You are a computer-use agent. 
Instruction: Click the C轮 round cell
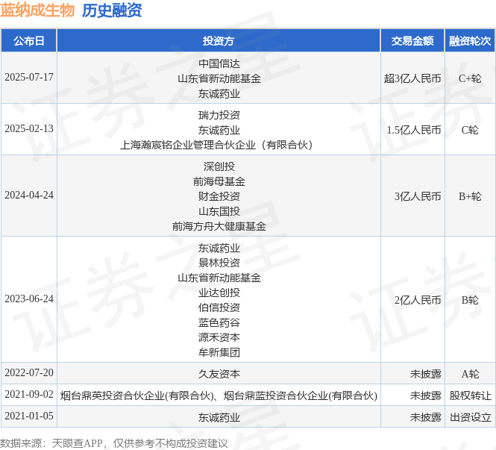point(470,130)
